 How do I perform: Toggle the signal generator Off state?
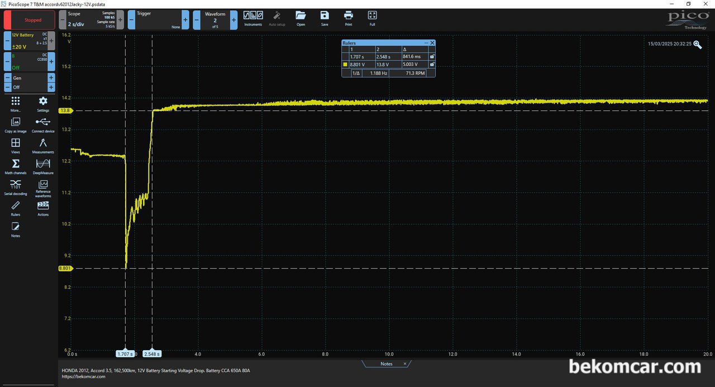[x=29, y=88]
